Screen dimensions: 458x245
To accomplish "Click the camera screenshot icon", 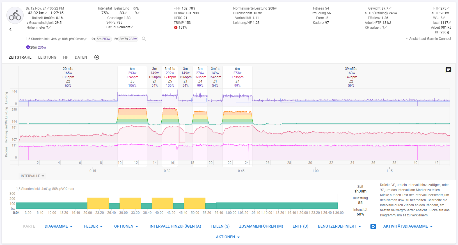I will (x=373, y=226).
